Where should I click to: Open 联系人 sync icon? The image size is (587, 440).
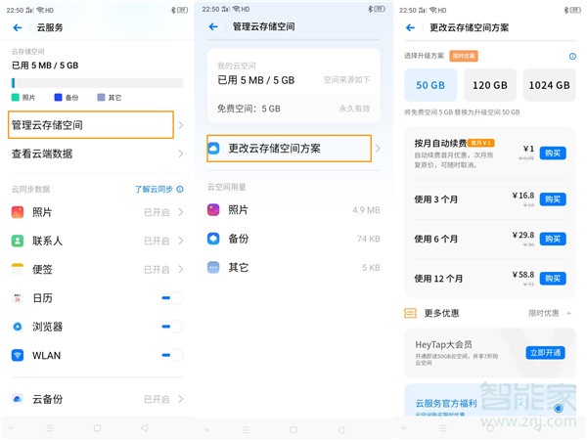tap(18, 241)
